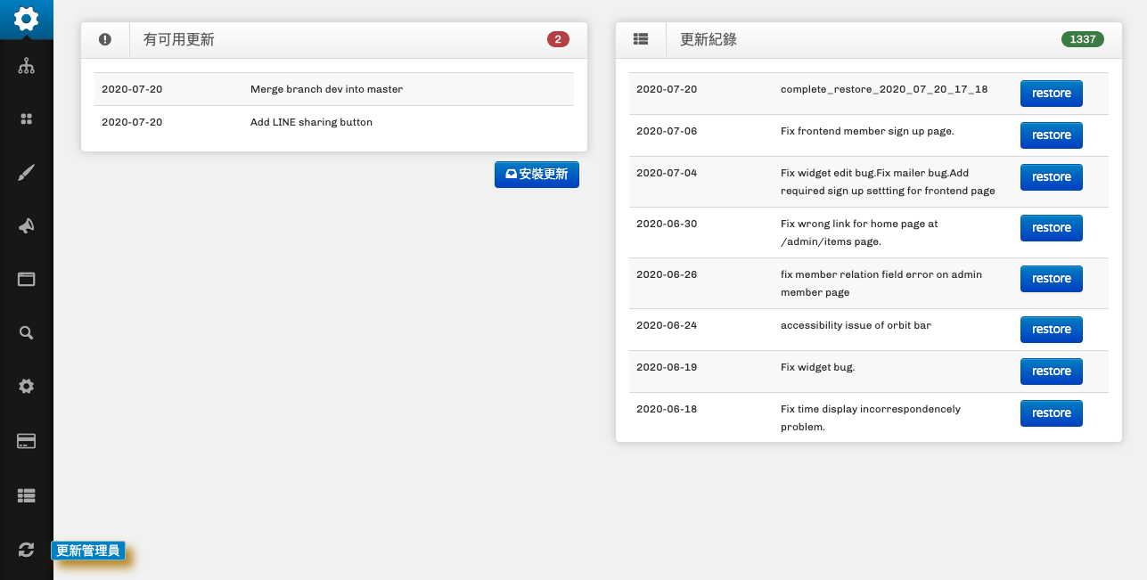This screenshot has height=580, width=1147.
Task: Click the megaphone announcement icon in sidebar
Action: coord(26,226)
